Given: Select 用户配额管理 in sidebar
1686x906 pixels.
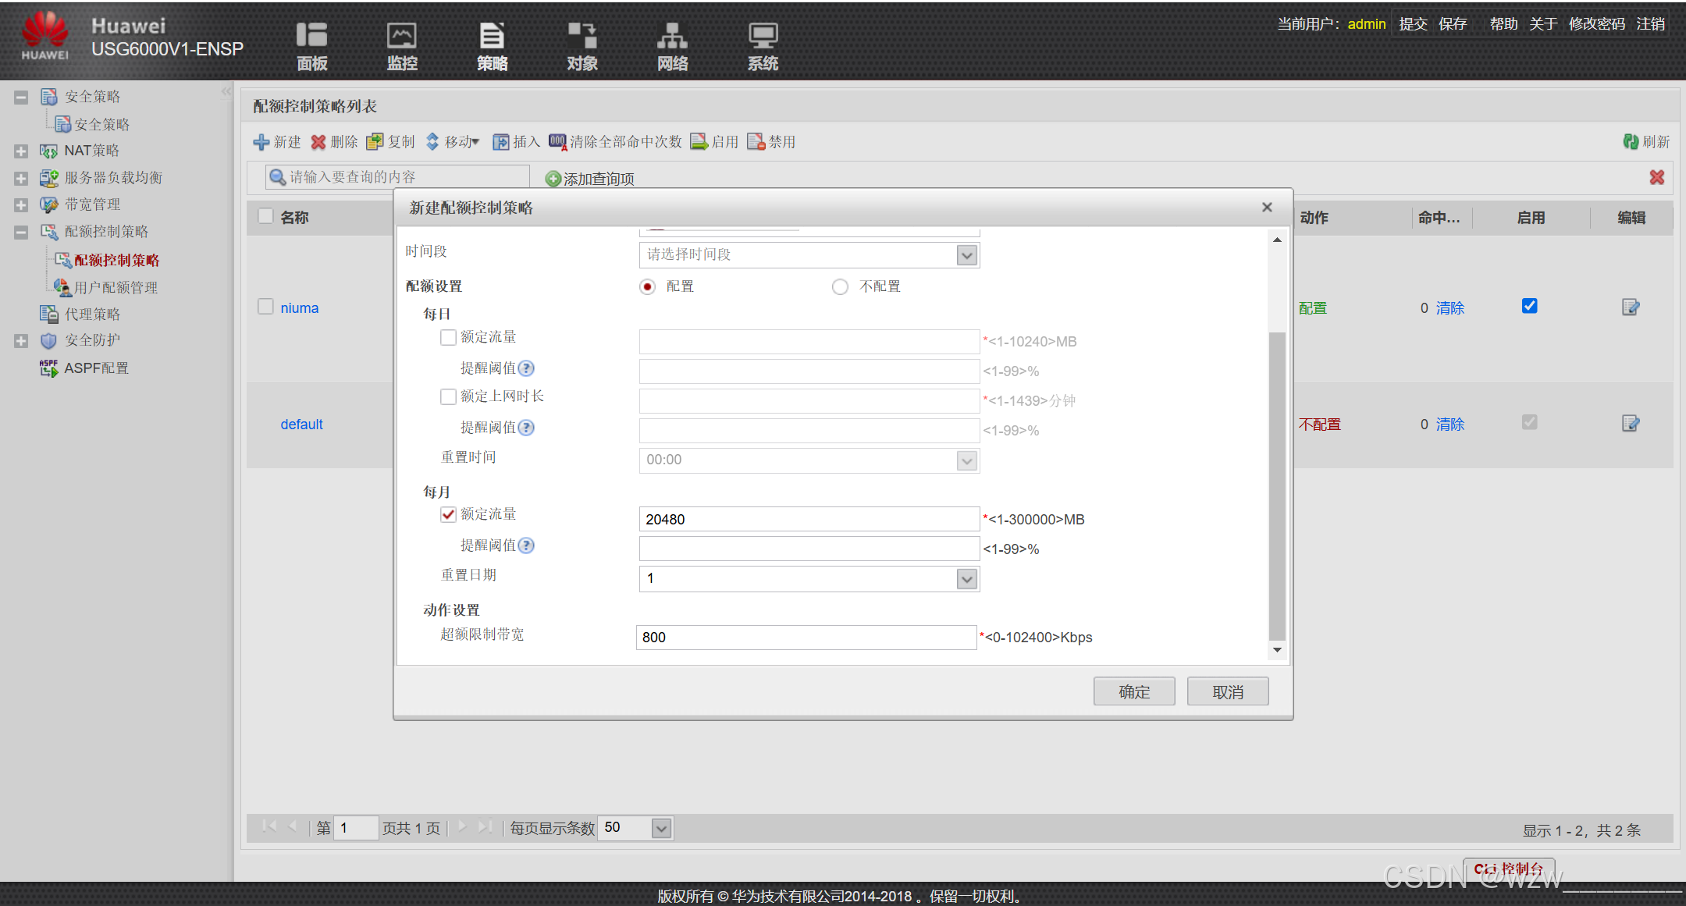Looking at the screenshot, I should 116,288.
